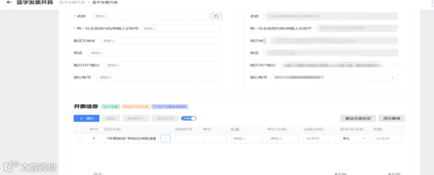Click the 添加折扣 button
The width and height of the screenshot is (434, 175).
pos(165,118)
